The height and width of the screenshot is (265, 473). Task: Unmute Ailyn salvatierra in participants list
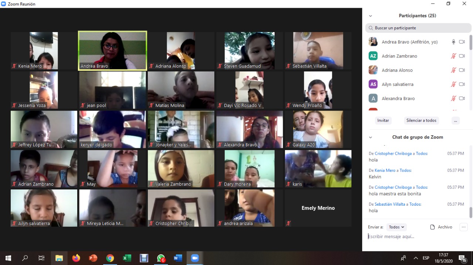click(453, 84)
